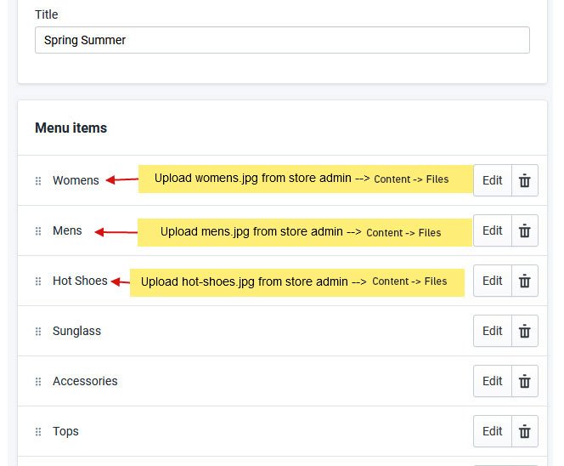The width and height of the screenshot is (564, 466).
Task: Open Edit for the Mens item
Action: tap(493, 230)
